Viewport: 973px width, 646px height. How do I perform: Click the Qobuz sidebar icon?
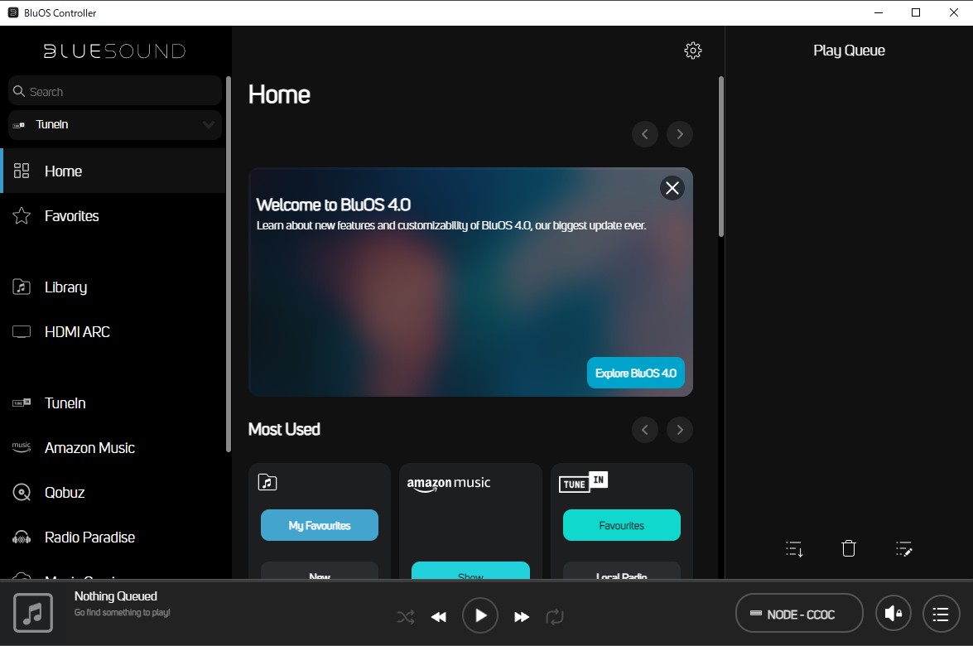[x=22, y=492]
